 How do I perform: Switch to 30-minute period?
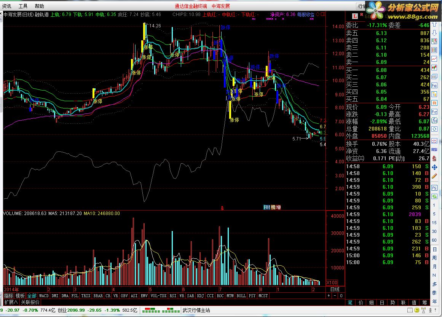pyautogui.click(x=434, y=231)
